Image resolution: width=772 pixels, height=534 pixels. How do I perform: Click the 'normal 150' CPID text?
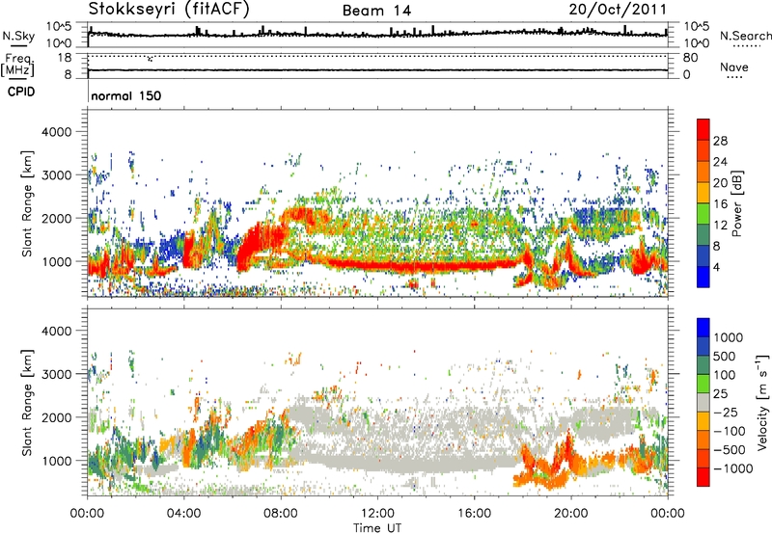click(126, 95)
